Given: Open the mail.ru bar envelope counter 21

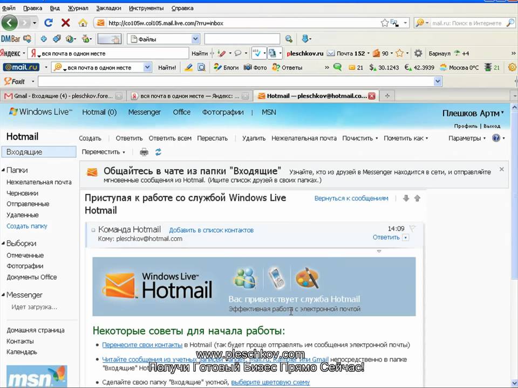Looking at the screenshot, I should click(356, 67).
